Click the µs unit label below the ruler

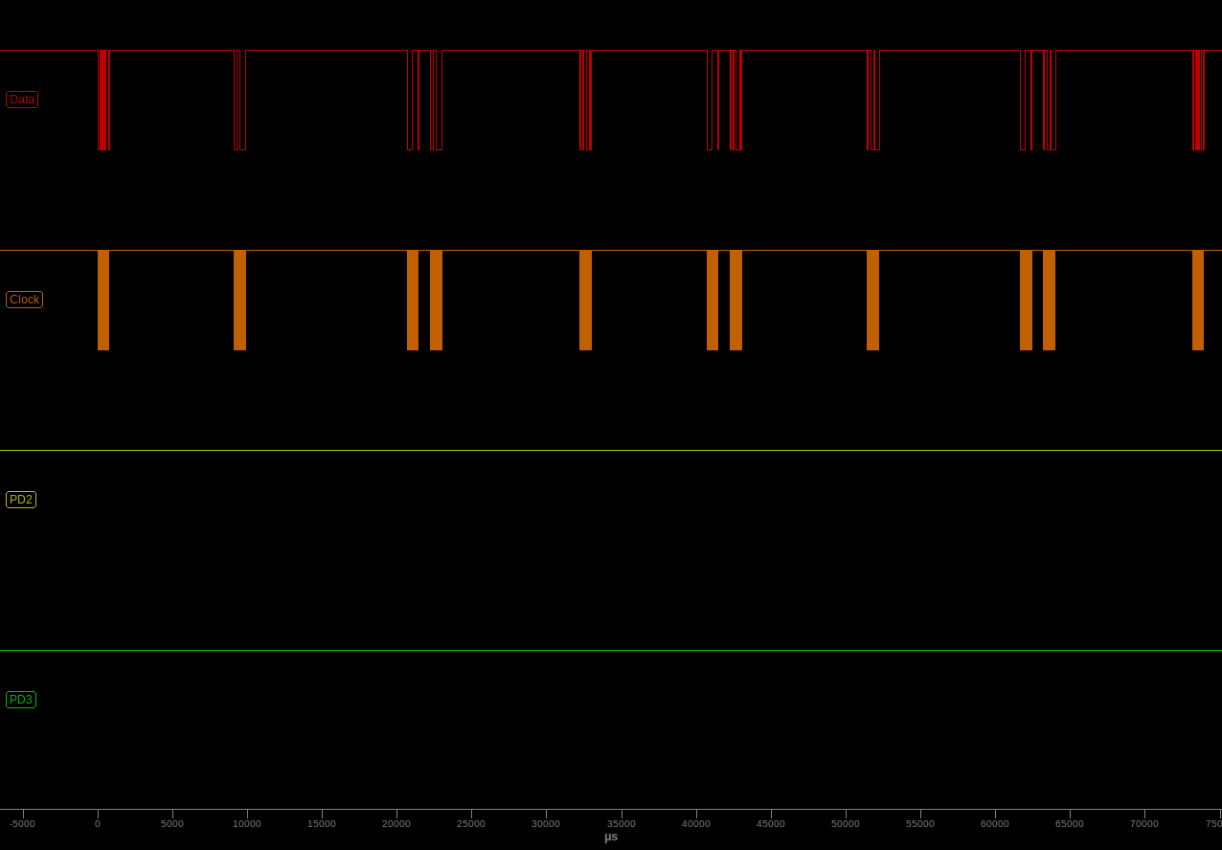(x=611, y=837)
